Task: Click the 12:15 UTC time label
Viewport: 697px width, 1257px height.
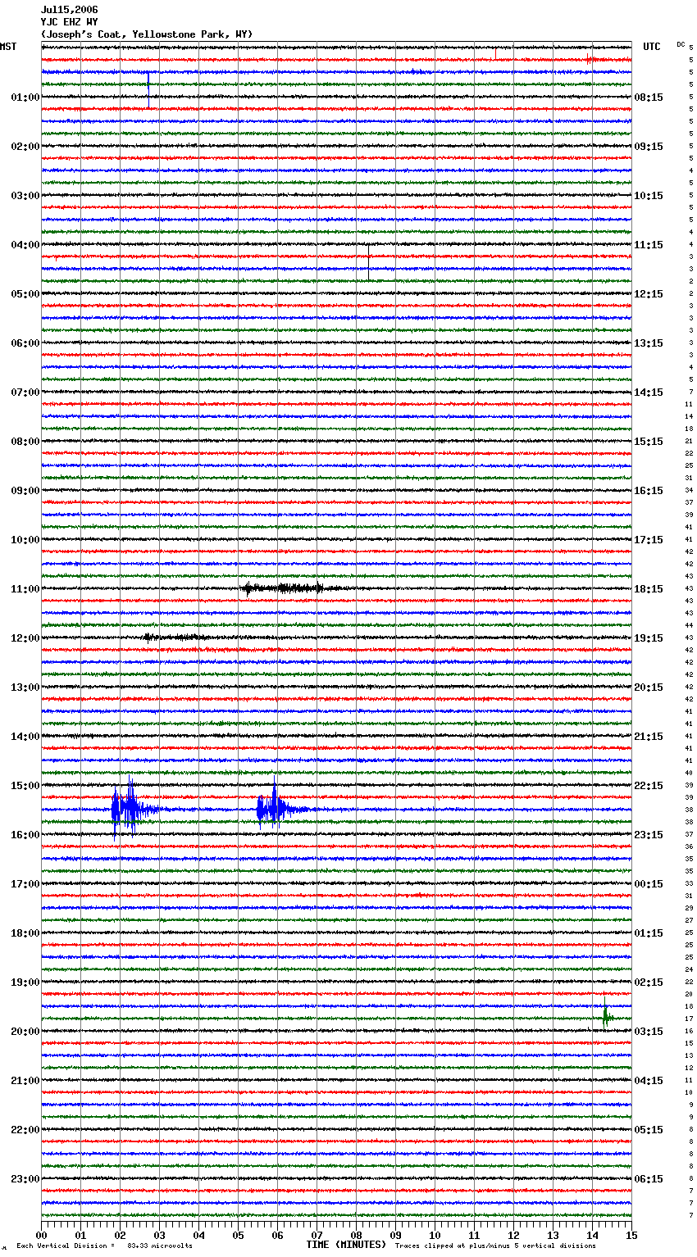Action: (649, 294)
